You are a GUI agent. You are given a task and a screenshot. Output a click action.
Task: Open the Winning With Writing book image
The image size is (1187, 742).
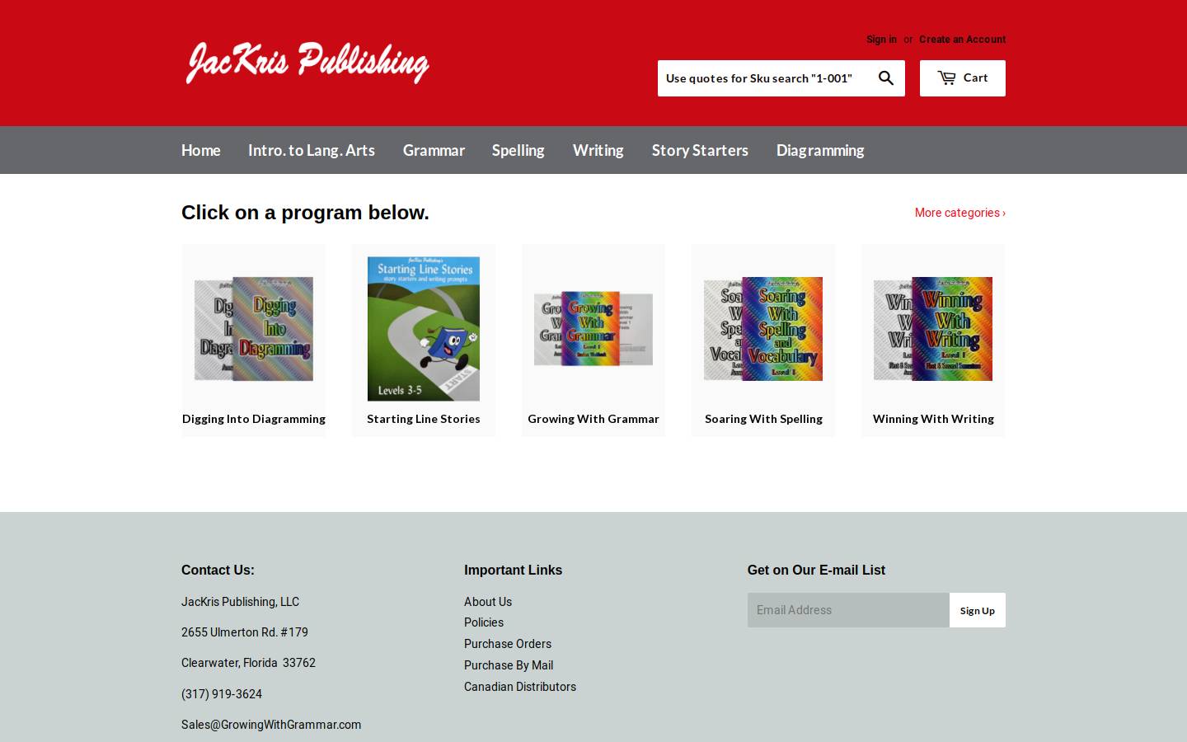click(933, 329)
